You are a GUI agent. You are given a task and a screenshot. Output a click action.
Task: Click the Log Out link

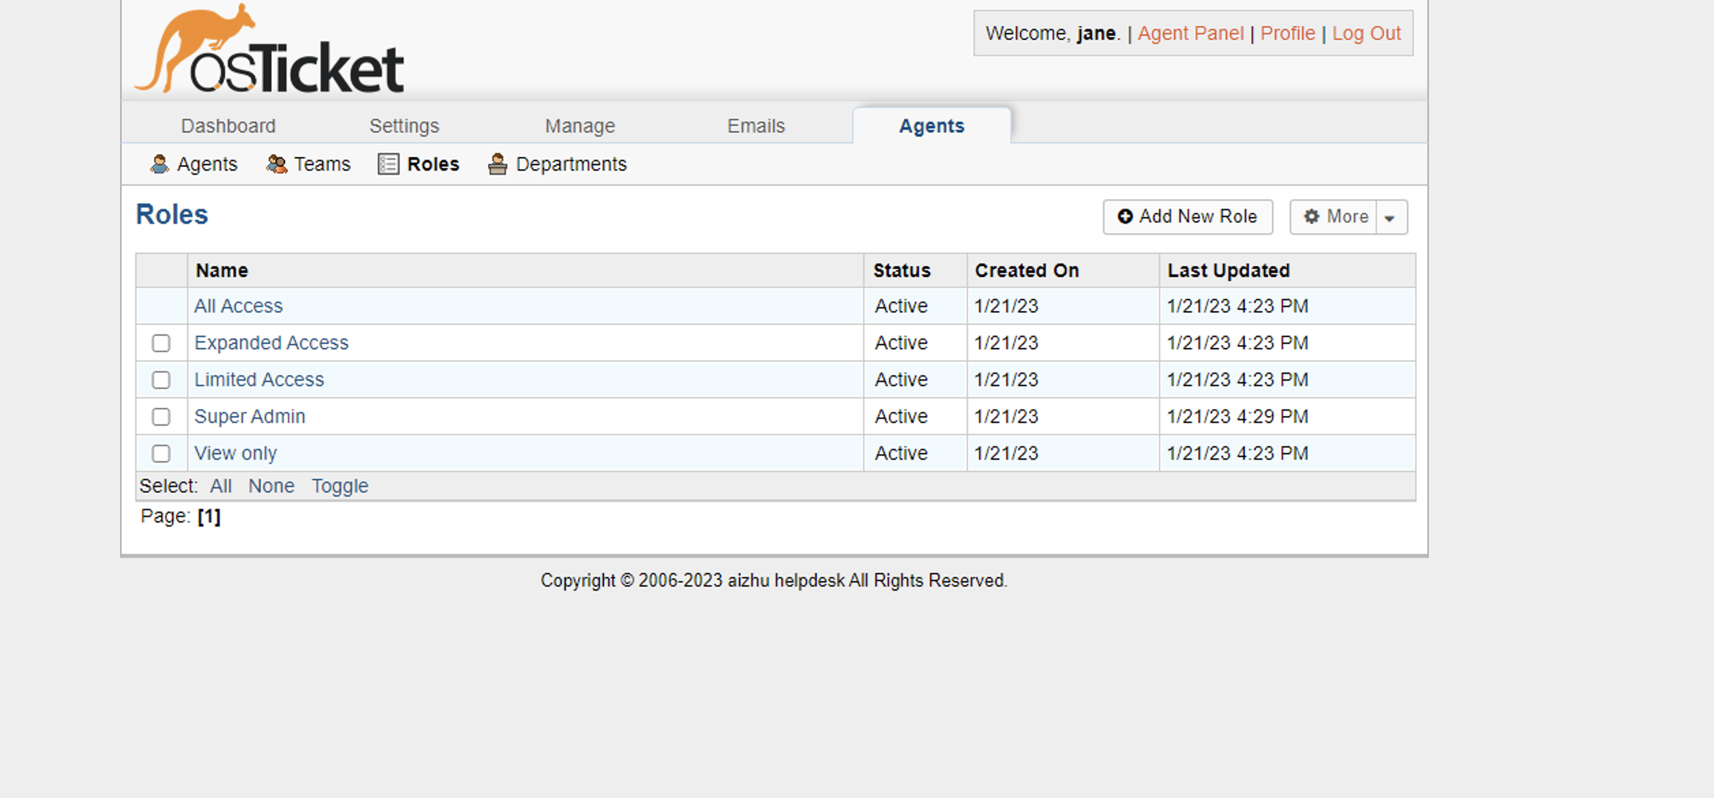[1366, 33]
